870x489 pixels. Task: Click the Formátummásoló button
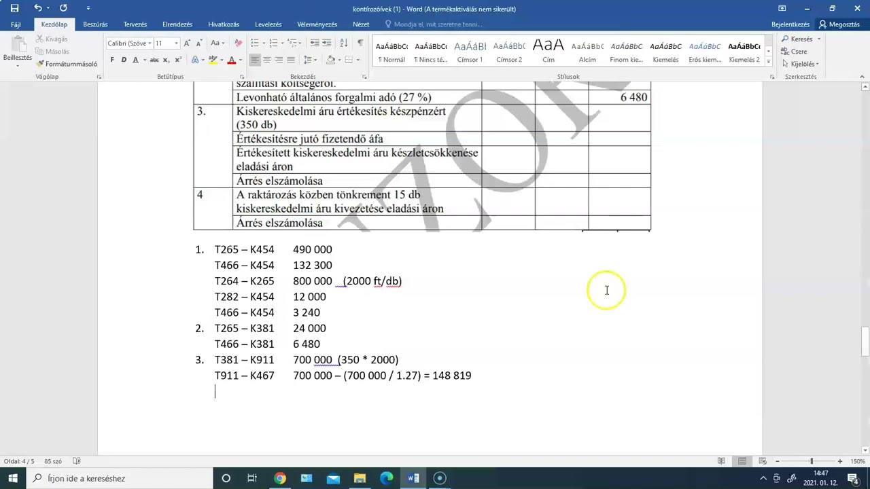click(x=67, y=64)
